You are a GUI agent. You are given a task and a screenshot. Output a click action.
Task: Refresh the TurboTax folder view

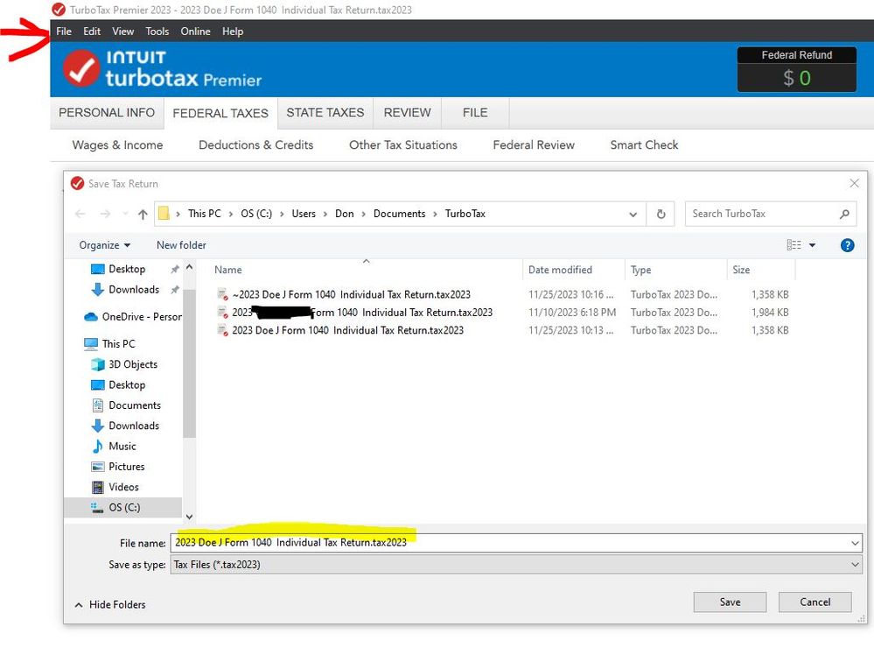pyautogui.click(x=661, y=214)
